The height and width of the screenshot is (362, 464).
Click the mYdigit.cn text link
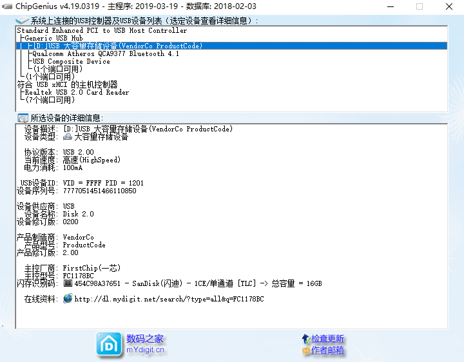coord(145,350)
